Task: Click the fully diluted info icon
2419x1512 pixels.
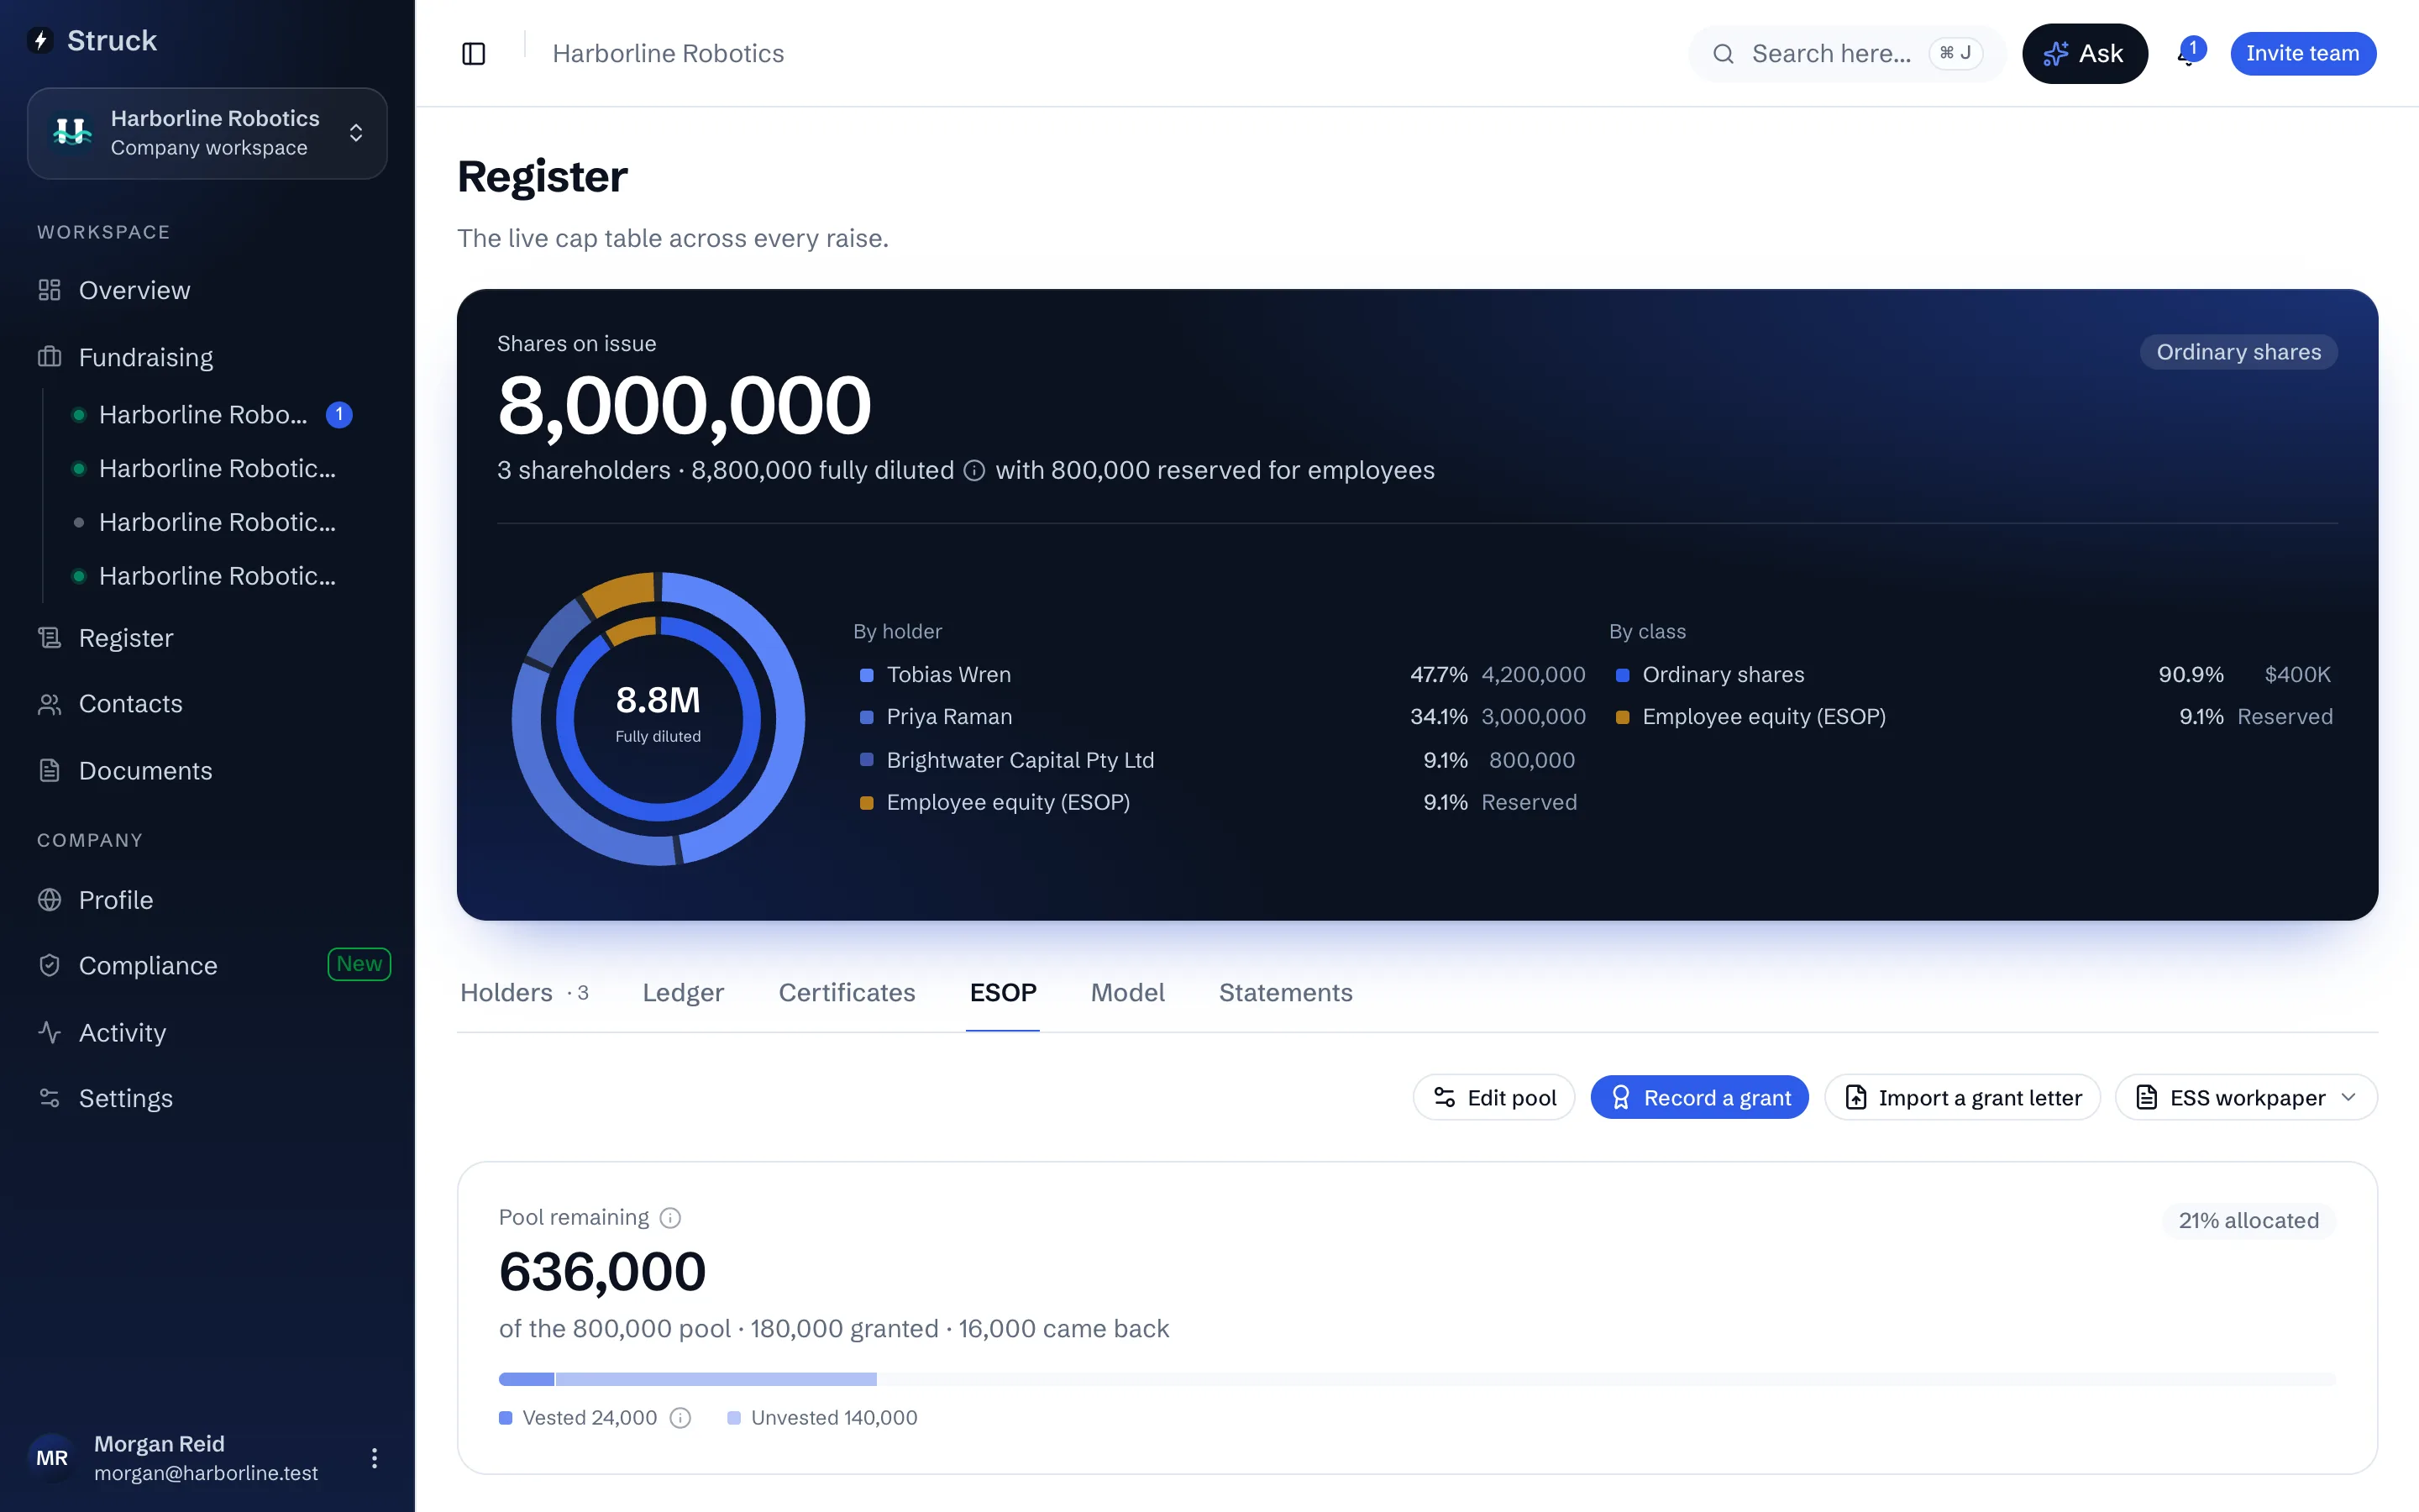Action: coord(974,471)
